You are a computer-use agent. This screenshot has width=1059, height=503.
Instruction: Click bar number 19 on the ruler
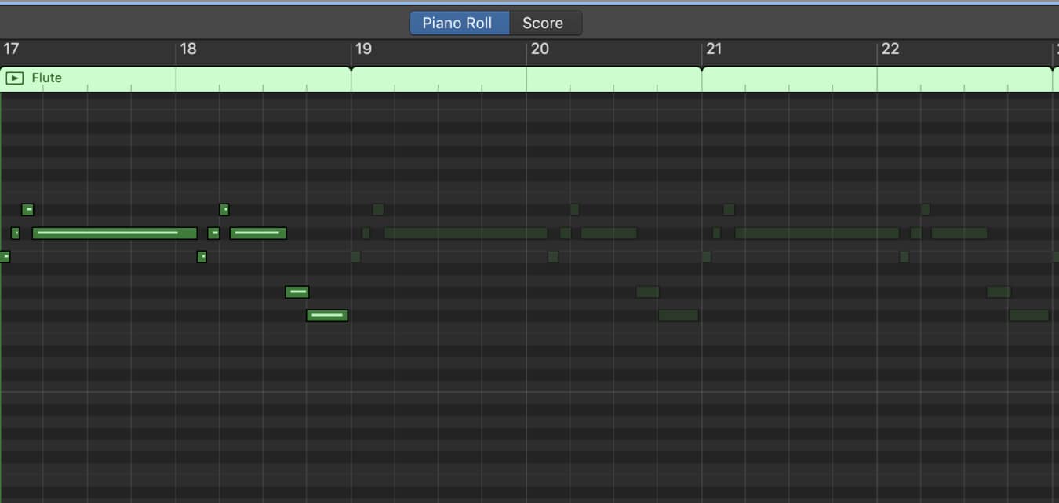(363, 49)
